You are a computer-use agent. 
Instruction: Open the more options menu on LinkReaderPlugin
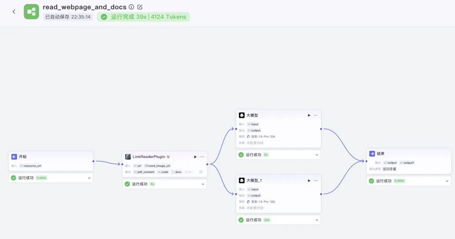pyautogui.click(x=202, y=157)
